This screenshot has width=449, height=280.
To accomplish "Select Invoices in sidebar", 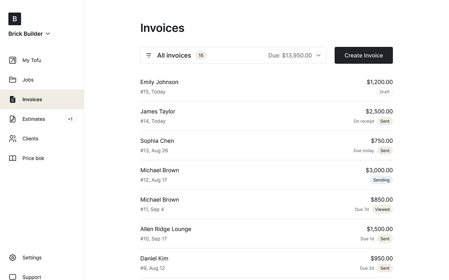I will pos(42,99).
